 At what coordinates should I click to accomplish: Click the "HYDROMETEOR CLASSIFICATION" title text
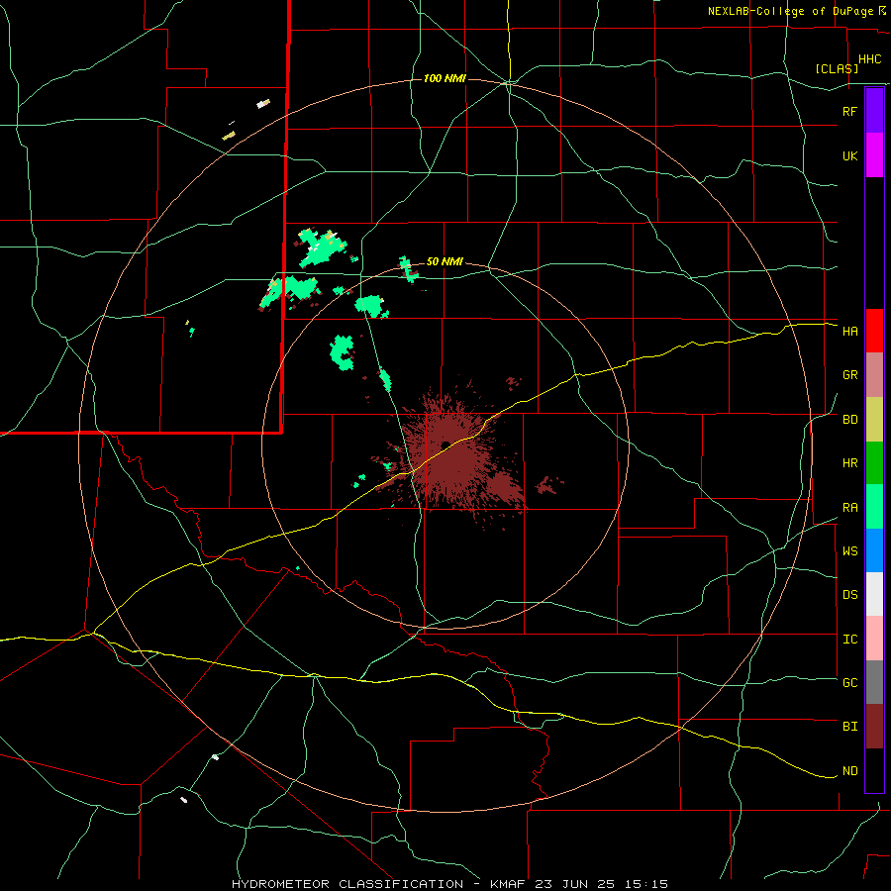(x=346, y=884)
